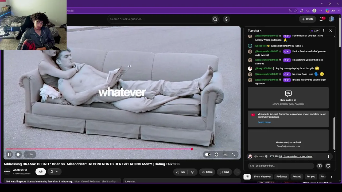Toggle the autoplay switch
Image resolution: width=342 pixels, height=192 pixels.
208,154
